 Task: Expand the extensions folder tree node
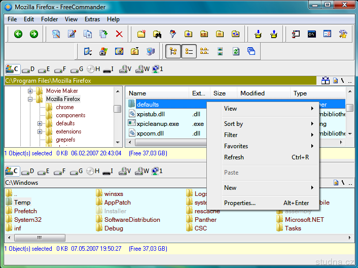tap(40, 131)
